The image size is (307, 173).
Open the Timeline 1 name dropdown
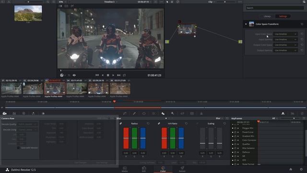click(111, 2)
